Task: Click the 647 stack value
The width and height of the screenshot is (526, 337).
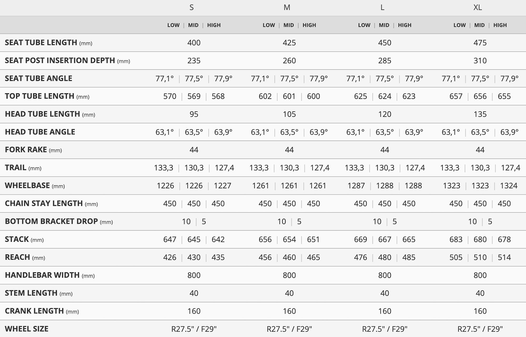Action: [x=170, y=239]
